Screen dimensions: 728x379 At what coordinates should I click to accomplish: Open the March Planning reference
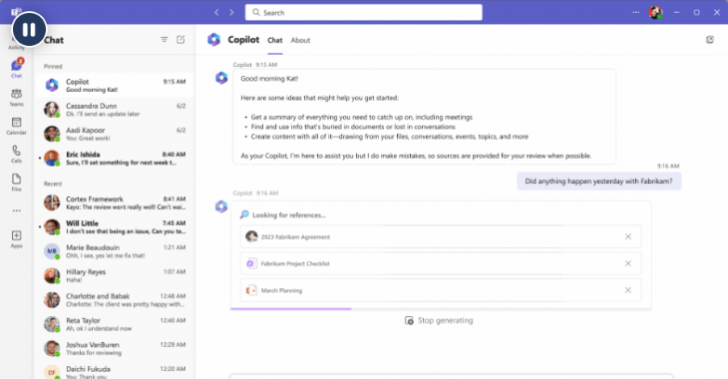[x=441, y=290]
